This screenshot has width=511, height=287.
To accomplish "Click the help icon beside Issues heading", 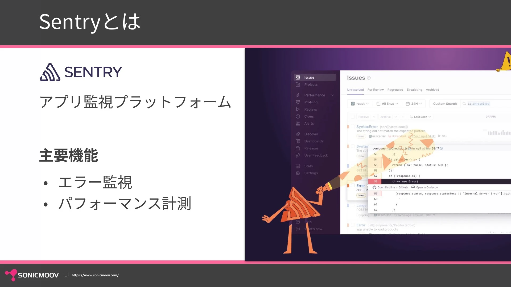I will [369, 78].
